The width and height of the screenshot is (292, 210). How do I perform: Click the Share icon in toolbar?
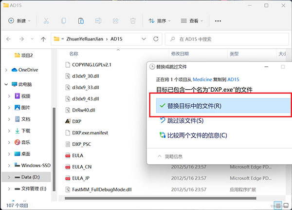115,20
